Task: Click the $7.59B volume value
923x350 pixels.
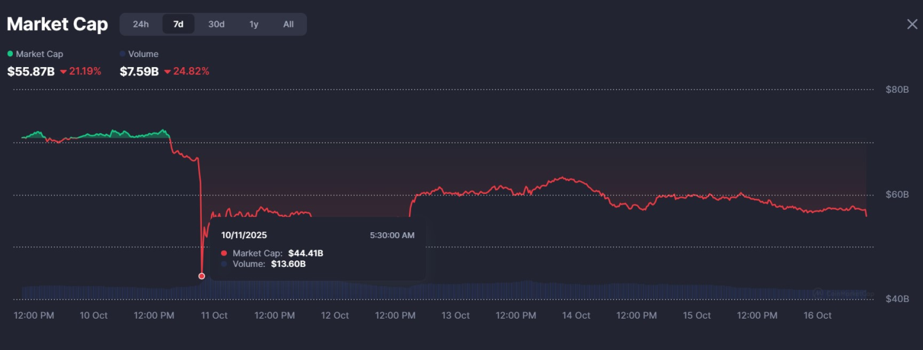Action: pos(139,72)
